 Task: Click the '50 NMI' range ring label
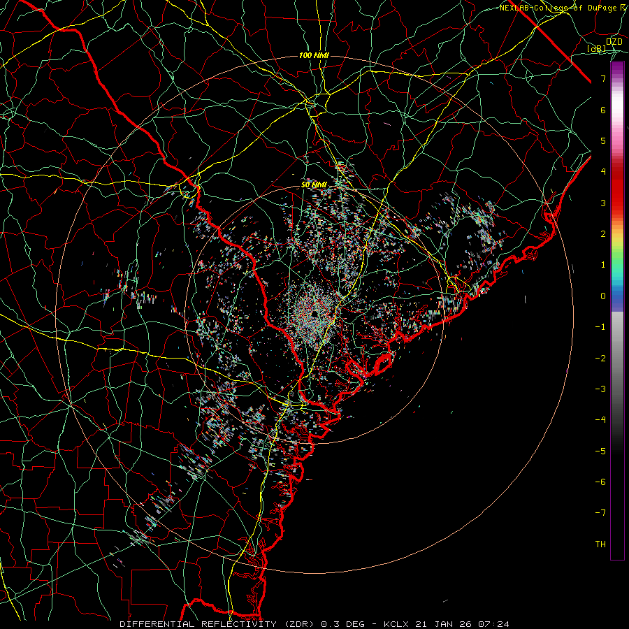[x=314, y=185]
